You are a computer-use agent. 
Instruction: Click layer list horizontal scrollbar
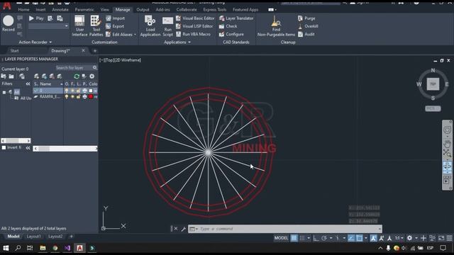click(65, 149)
